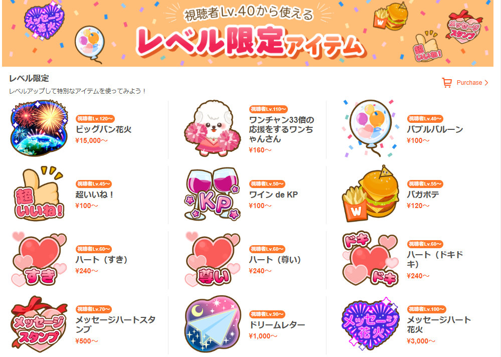Open the レベル限定アイテム banner
The image size is (501, 357).
click(248, 33)
